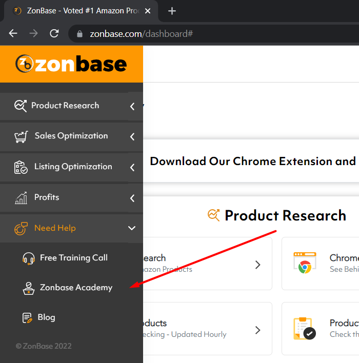Click the Product Research section heading
Image resolution: width=359 pixels, height=363 pixels.
click(x=285, y=215)
